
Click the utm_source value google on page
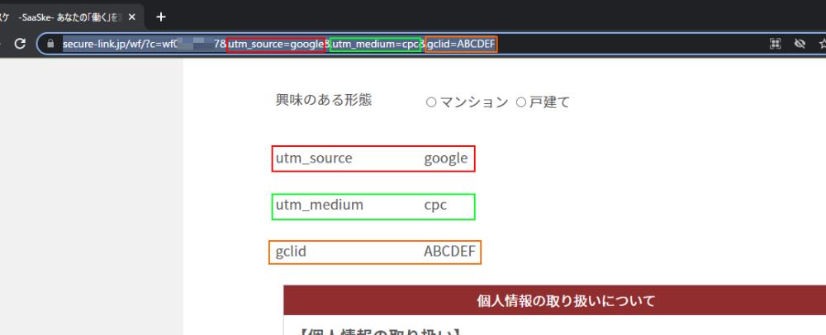[446, 158]
